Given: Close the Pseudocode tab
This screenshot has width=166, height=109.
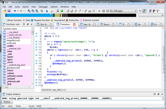Looking at the screenshot, I should 74,24.
